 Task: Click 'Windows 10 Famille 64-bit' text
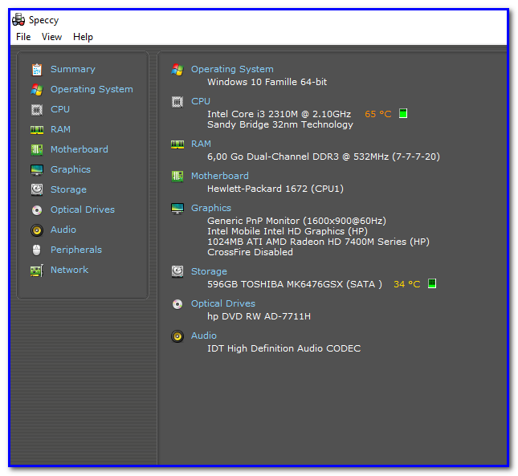pyautogui.click(x=267, y=82)
